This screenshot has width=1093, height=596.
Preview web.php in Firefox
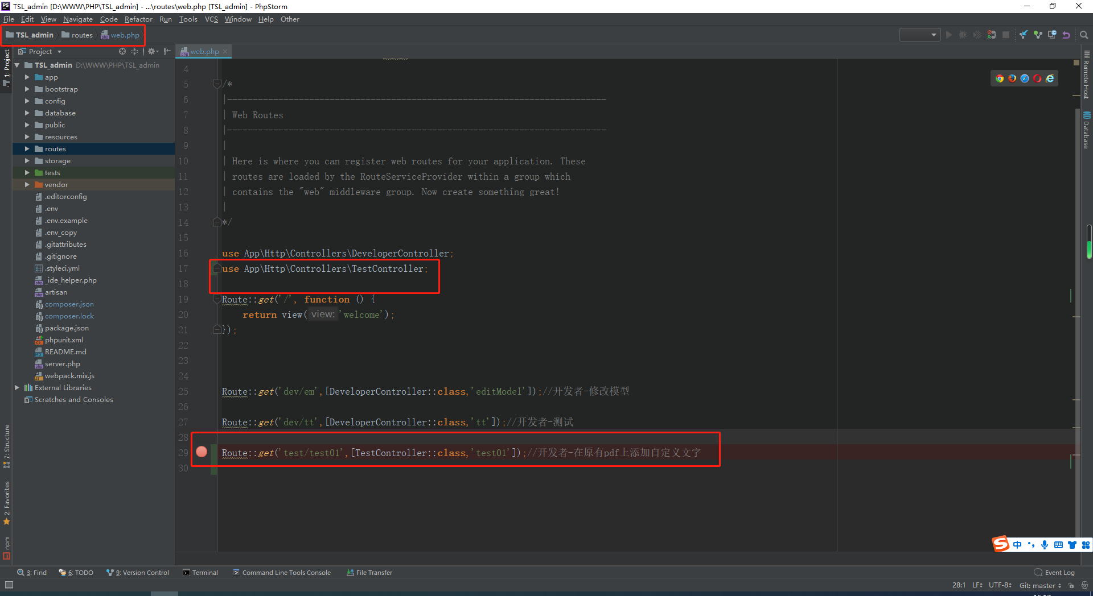coord(1013,78)
